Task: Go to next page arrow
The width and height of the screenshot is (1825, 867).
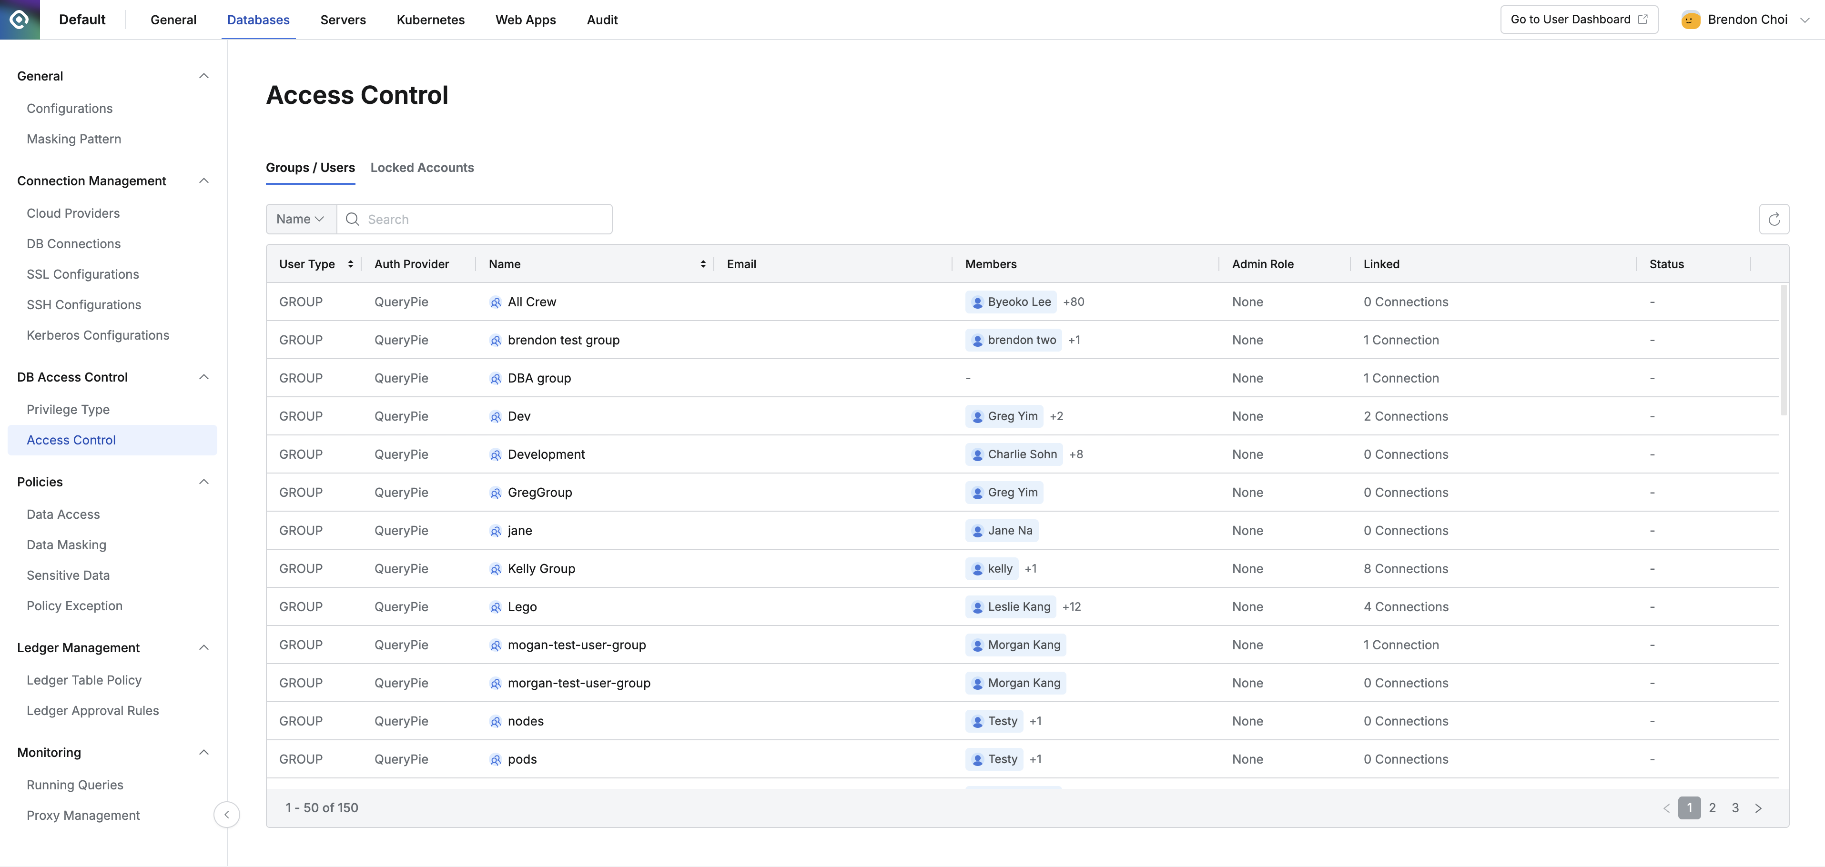Action: pyautogui.click(x=1758, y=808)
